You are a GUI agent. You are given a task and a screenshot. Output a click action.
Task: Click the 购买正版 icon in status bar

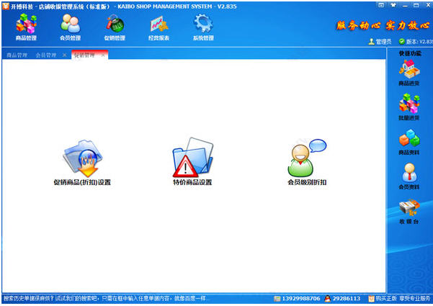click(x=372, y=299)
